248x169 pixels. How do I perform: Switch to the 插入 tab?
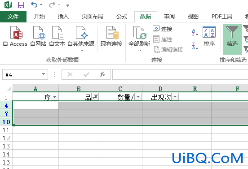[x=63, y=17]
